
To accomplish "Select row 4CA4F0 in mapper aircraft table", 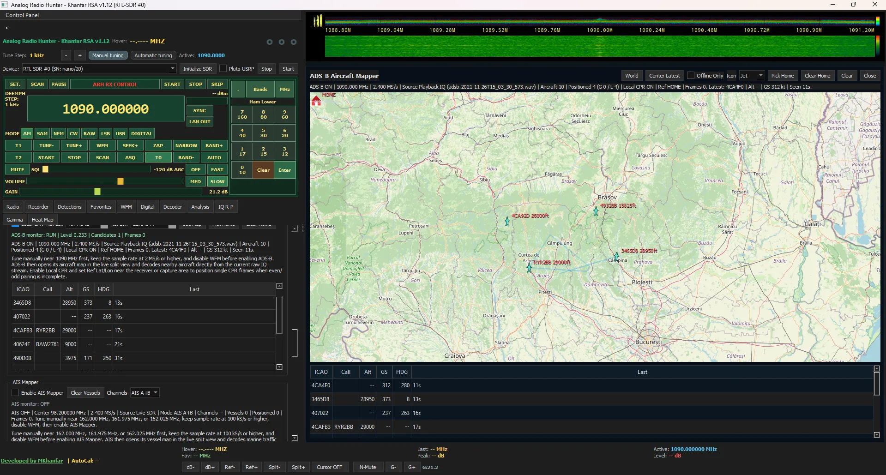I will 591,385.
